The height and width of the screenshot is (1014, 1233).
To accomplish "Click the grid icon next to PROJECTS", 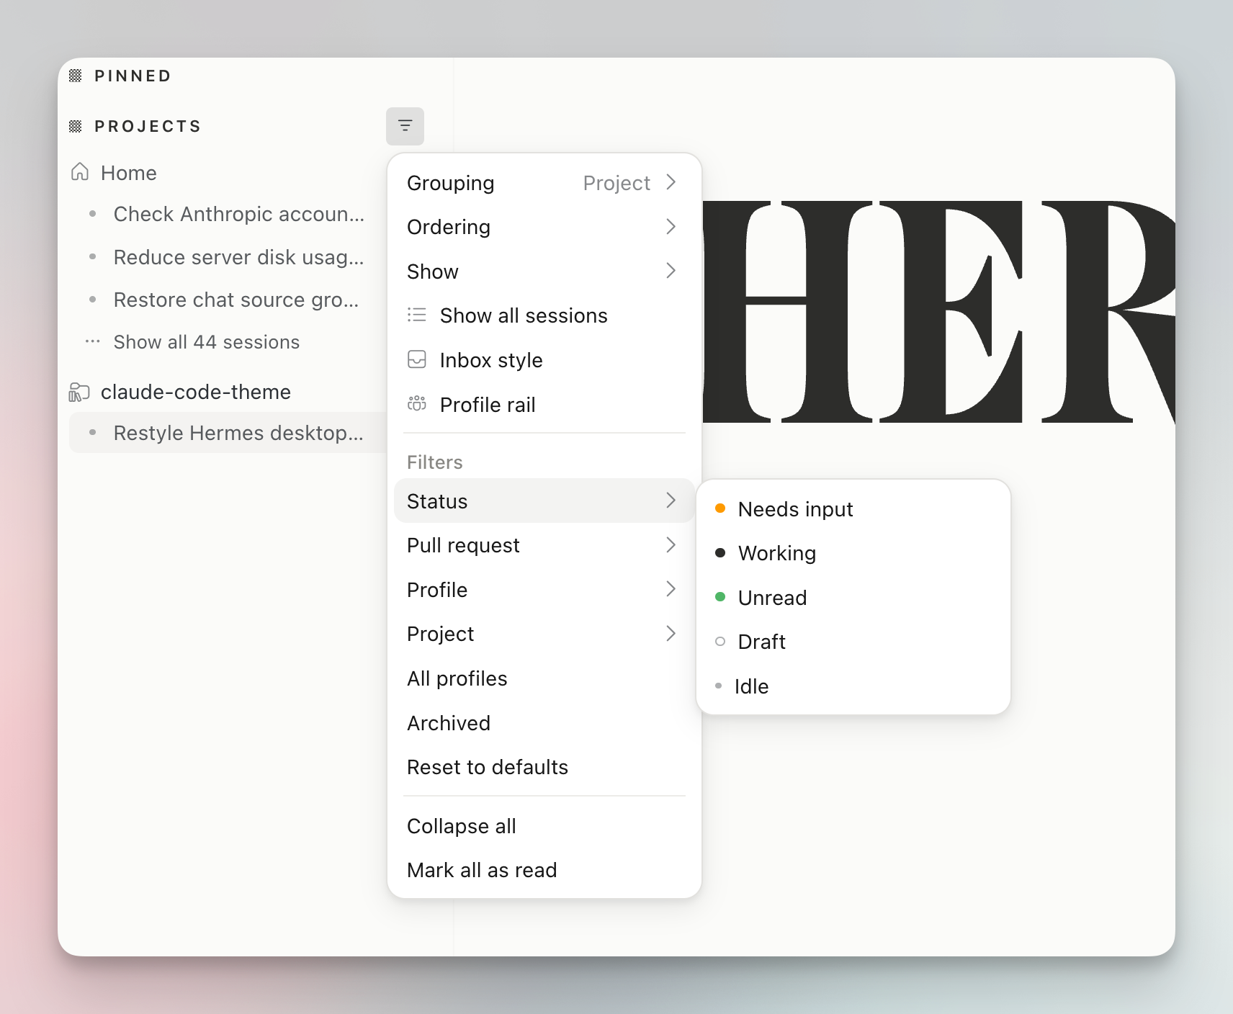I will (76, 126).
